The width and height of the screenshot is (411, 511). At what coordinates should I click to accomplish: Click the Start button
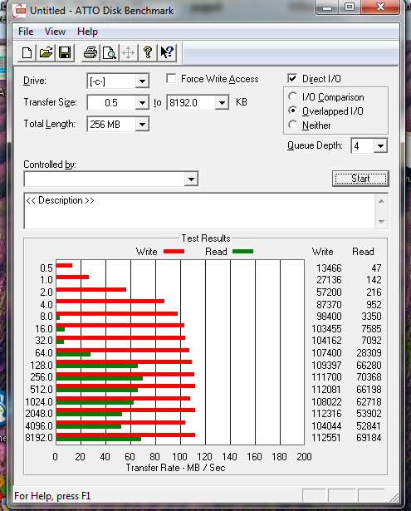click(360, 179)
